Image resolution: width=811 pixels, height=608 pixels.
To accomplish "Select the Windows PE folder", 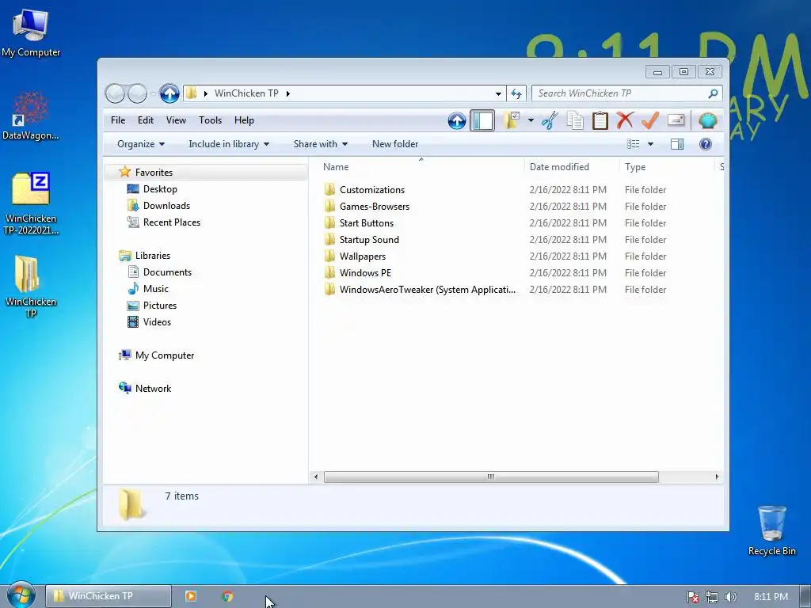I will click(x=365, y=273).
